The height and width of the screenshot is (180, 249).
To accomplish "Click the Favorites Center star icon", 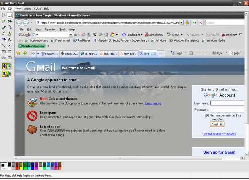I will pyautogui.click(x=18, y=53).
